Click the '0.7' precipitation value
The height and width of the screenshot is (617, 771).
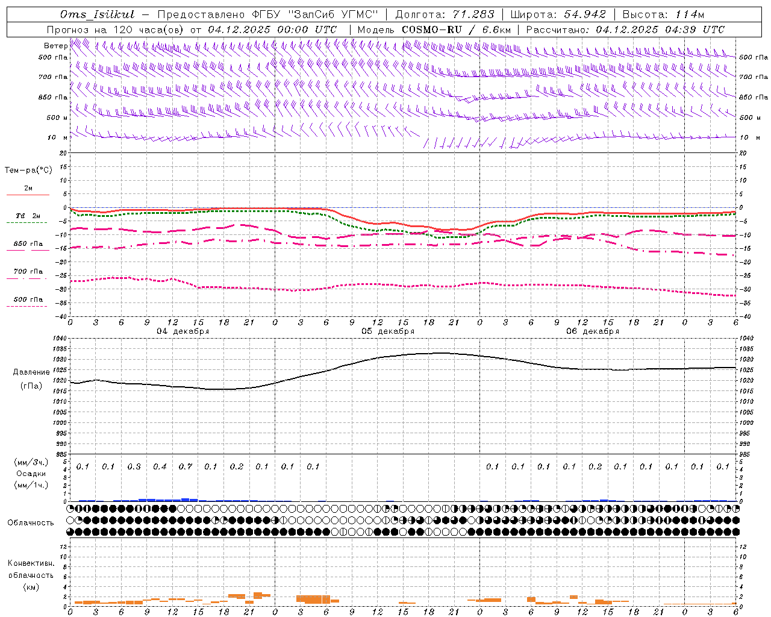186,467
